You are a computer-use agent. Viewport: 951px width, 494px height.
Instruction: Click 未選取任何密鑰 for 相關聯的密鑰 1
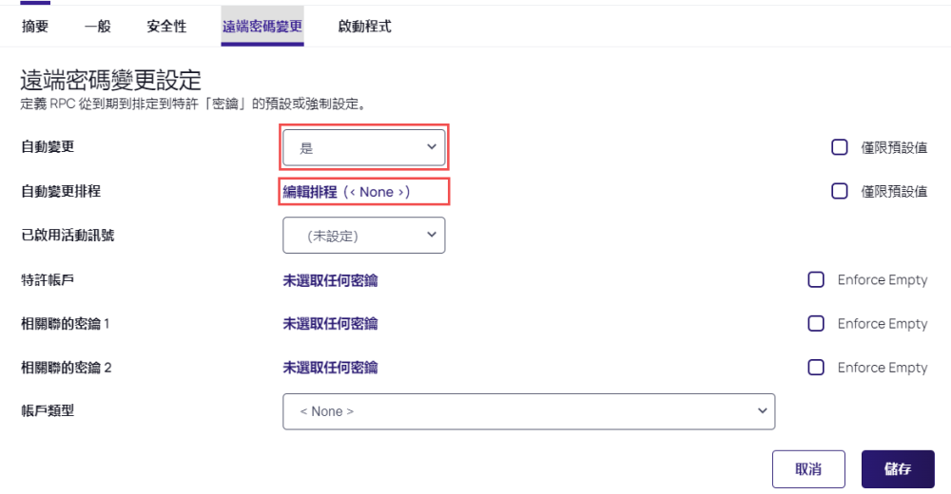point(331,324)
